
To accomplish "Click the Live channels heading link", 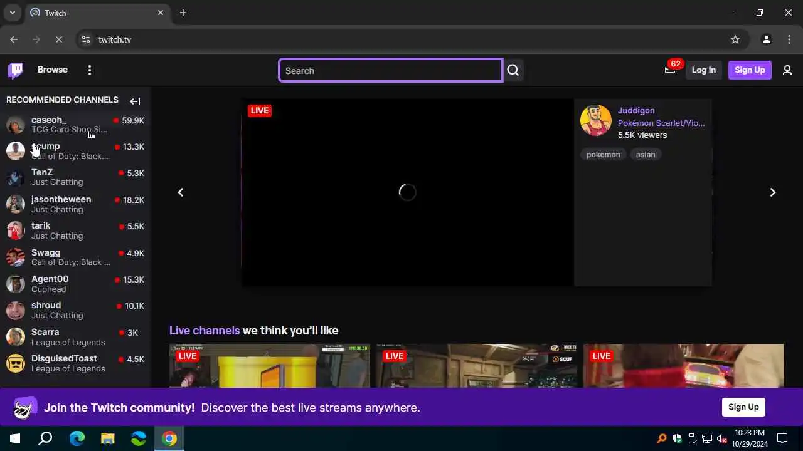I will click(205, 330).
